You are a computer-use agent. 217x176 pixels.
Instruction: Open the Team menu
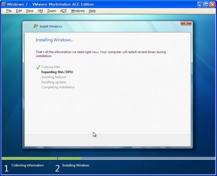51,11
